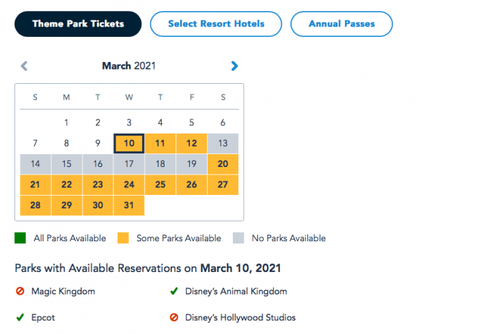Viewport: 478px width, 334px height.
Task: Click the green checkmark beside Epcot
Action: [x=20, y=318]
